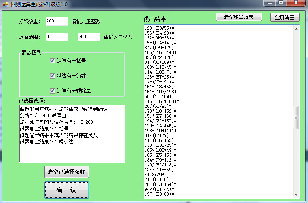Select the output line 20/(53/93)=

click(158, 106)
